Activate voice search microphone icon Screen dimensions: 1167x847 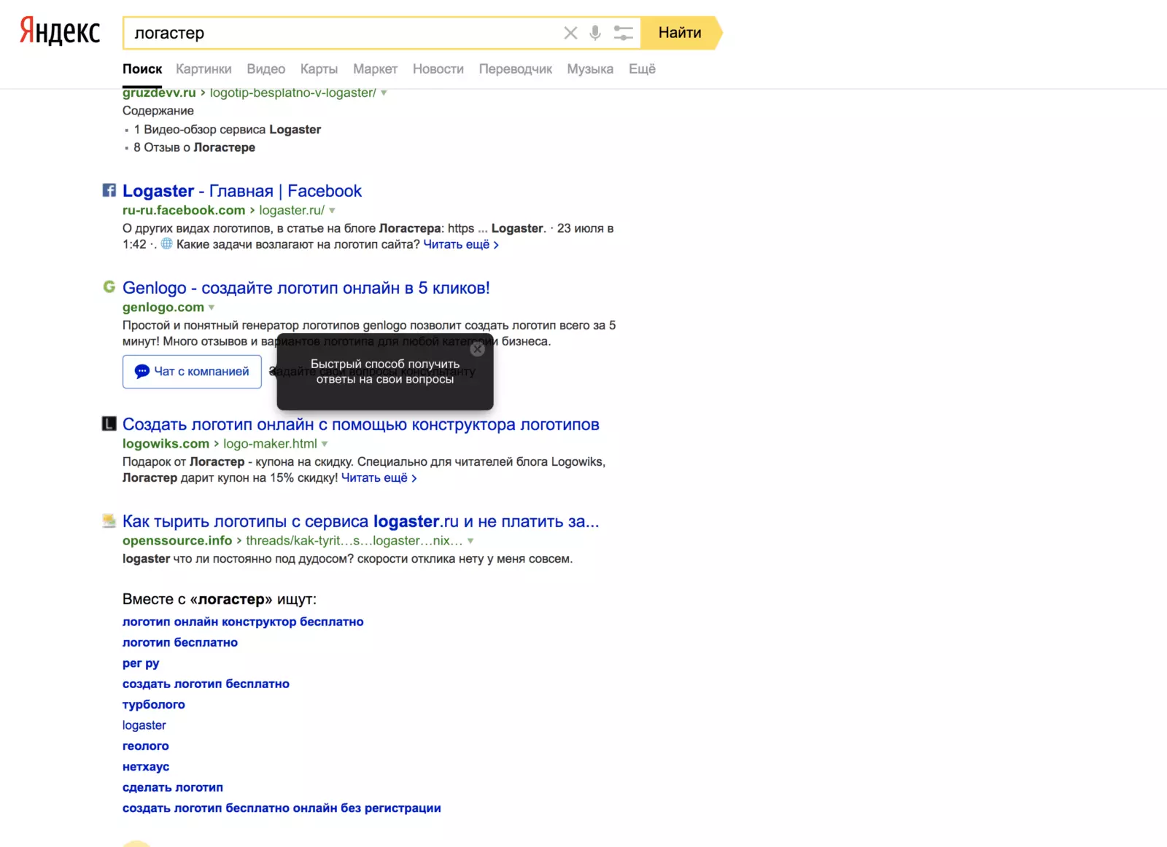(x=595, y=33)
